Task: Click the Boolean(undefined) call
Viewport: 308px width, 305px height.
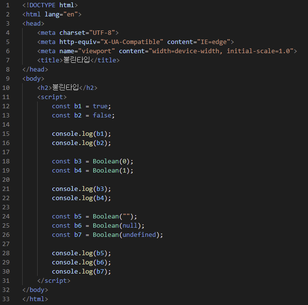Action: pyautogui.click(x=126, y=234)
